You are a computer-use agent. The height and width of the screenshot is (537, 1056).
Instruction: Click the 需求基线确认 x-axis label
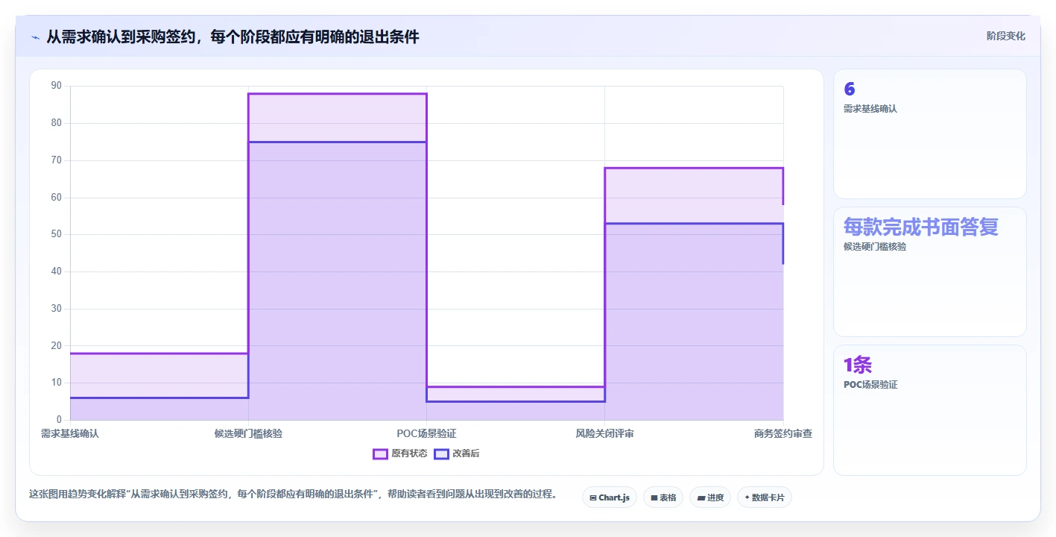[69, 433]
